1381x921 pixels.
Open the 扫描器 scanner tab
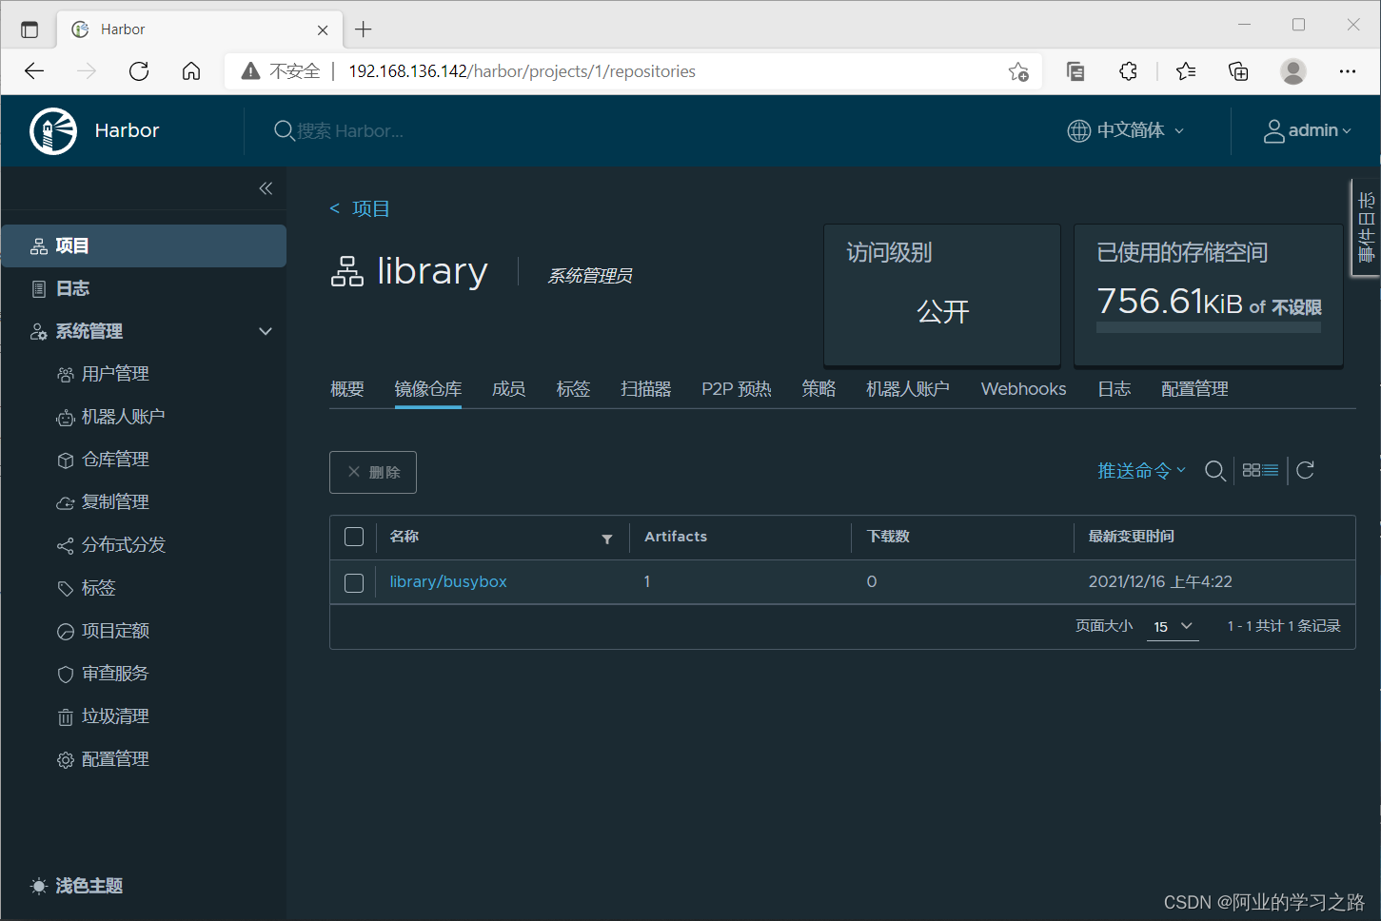click(x=646, y=389)
